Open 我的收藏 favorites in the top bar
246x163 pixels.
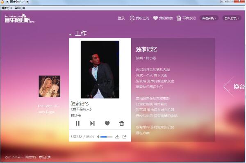[x=163, y=18]
